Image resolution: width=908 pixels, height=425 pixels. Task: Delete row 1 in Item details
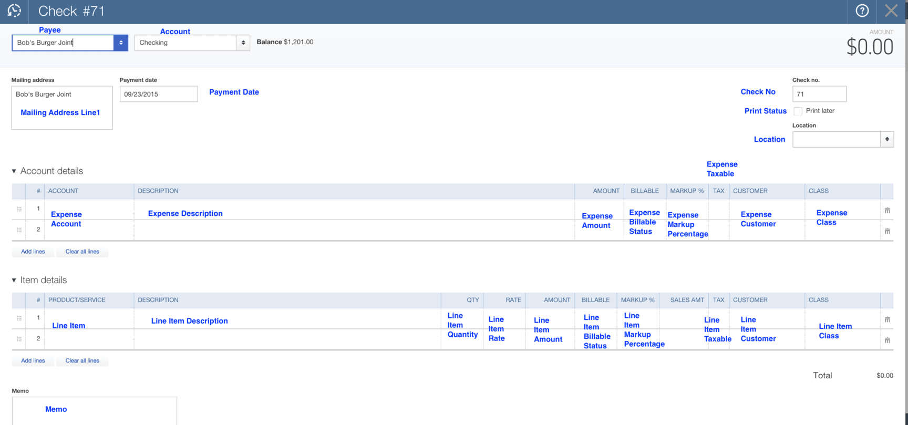pyautogui.click(x=887, y=319)
